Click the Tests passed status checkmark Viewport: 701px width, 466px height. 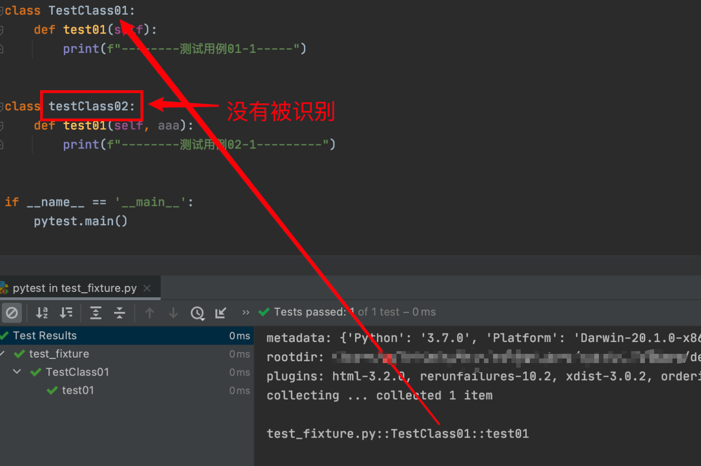point(264,312)
